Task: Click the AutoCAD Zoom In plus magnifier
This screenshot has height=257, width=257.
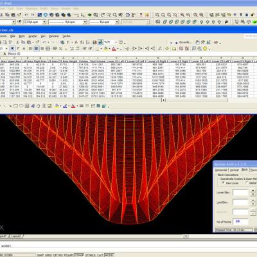Action: coord(182,15)
